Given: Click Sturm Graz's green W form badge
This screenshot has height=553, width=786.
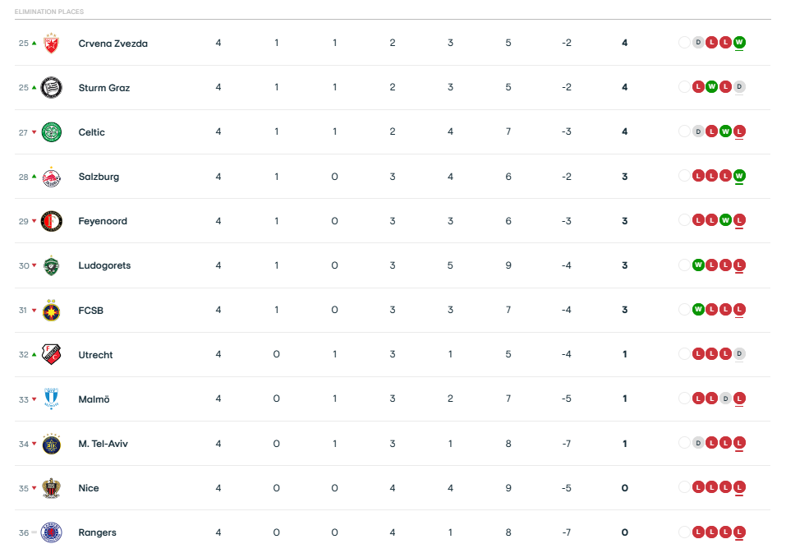Looking at the screenshot, I should point(712,87).
